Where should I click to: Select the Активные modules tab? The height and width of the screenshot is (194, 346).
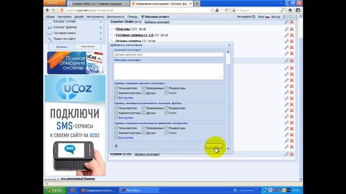click(62, 47)
